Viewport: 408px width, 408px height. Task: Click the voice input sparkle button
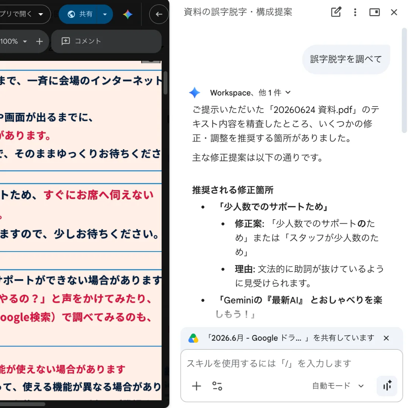pyautogui.click(x=387, y=386)
